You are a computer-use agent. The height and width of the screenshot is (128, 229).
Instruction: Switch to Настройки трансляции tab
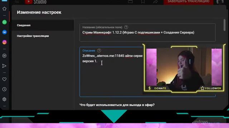tap(43, 36)
